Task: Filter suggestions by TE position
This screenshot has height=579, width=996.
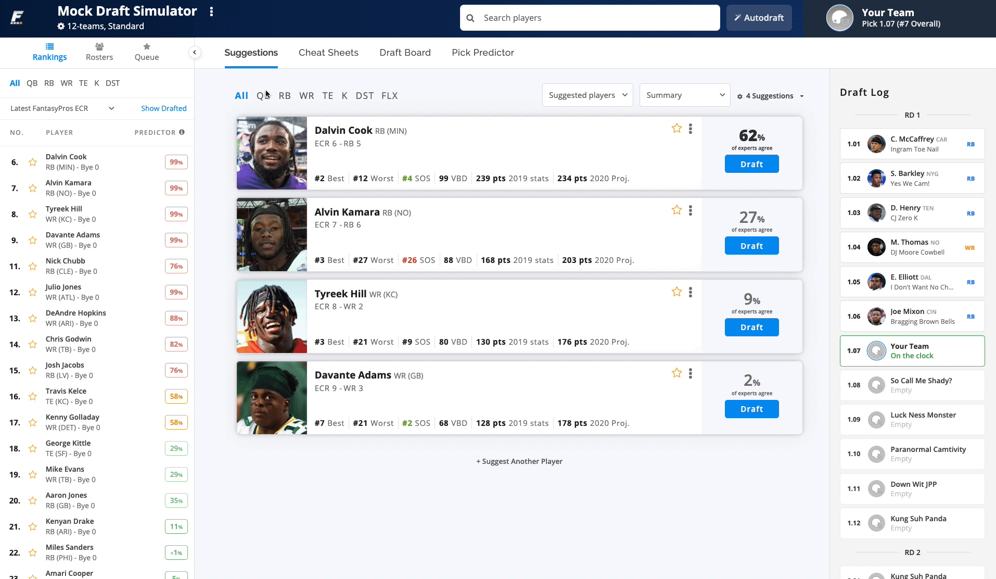Action: [x=327, y=96]
